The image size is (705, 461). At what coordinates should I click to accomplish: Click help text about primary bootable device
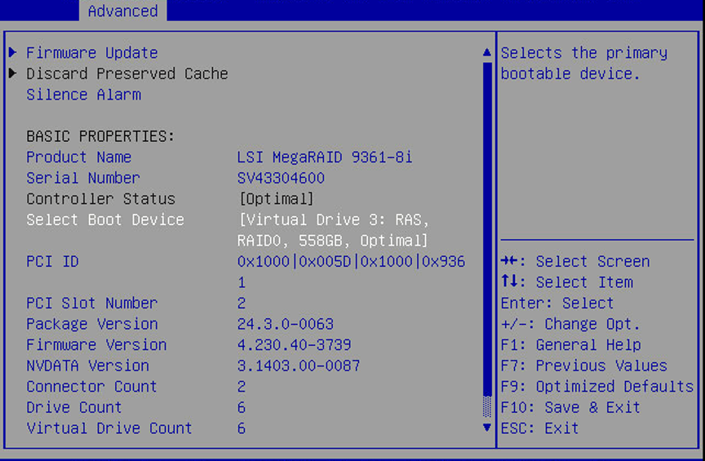(x=584, y=63)
